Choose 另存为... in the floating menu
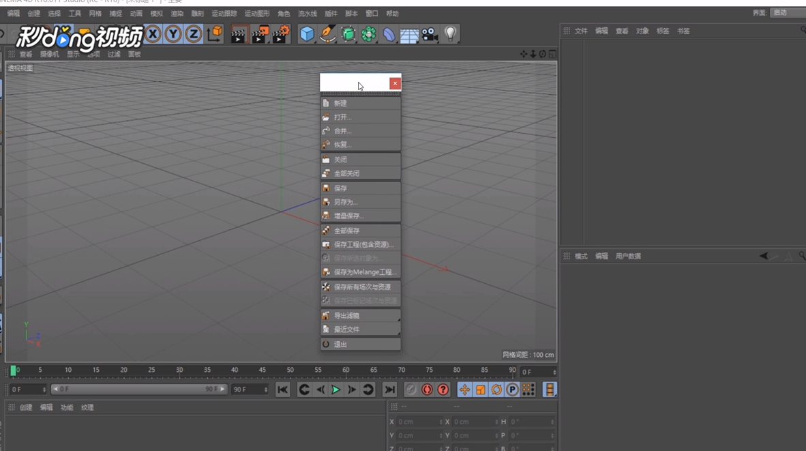This screenshot has width=806, height=451. tap(360, 203)
